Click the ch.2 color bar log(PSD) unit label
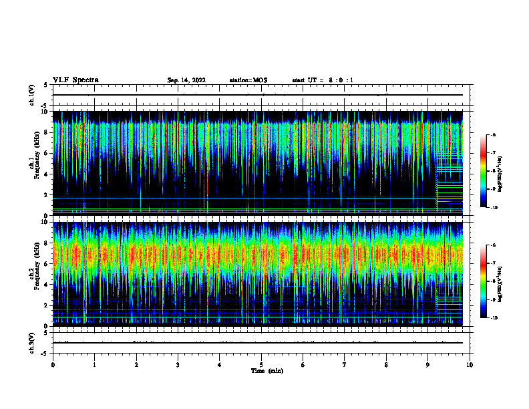 pos(500,284)
